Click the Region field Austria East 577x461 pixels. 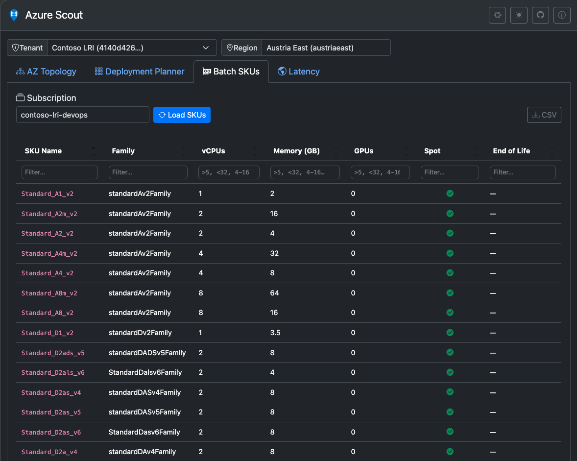click(326, 48)
